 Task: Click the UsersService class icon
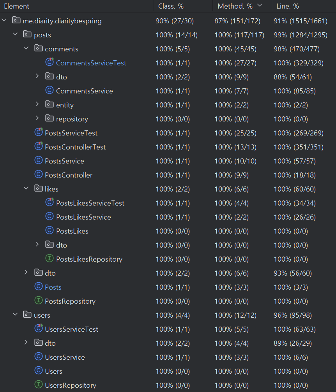38,356
